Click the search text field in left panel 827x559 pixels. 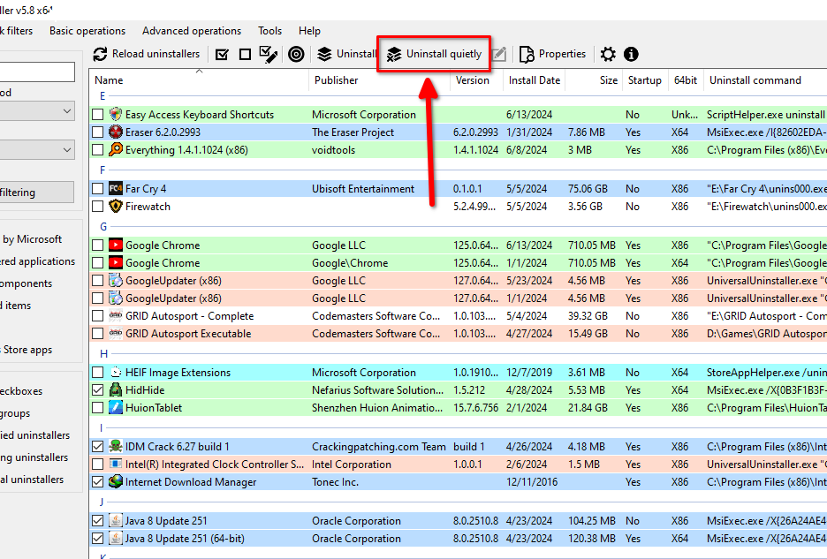pos(37,72)
